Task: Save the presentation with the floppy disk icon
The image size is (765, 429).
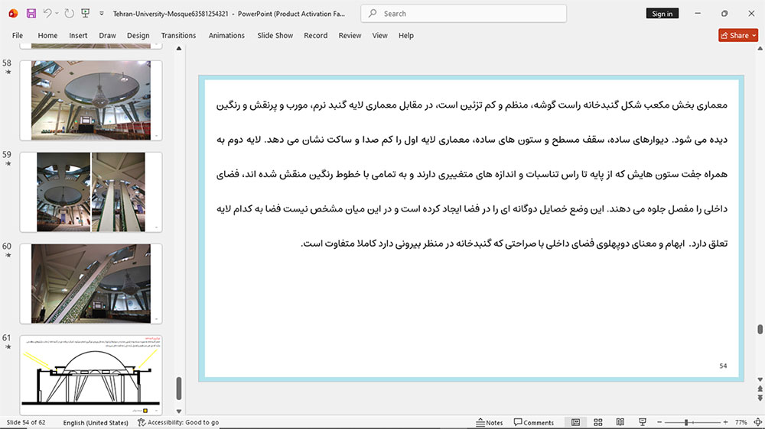Action: pyautogui.click(x=31, y=14)
